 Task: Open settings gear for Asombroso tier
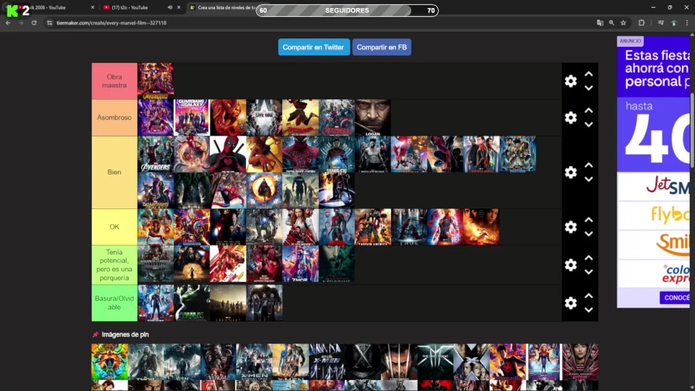(571, 117)
